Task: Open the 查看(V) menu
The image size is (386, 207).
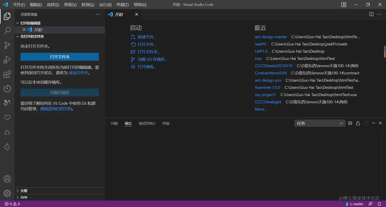Action: [x=70, y=5]
